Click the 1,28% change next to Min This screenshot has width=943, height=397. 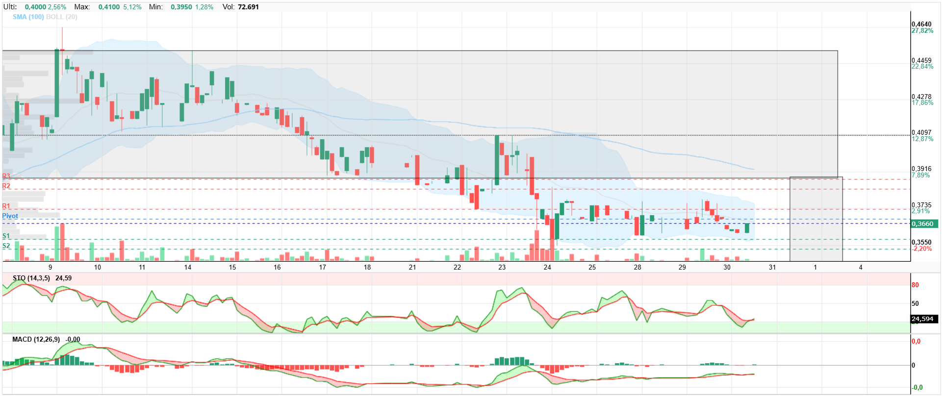point(204,7)
